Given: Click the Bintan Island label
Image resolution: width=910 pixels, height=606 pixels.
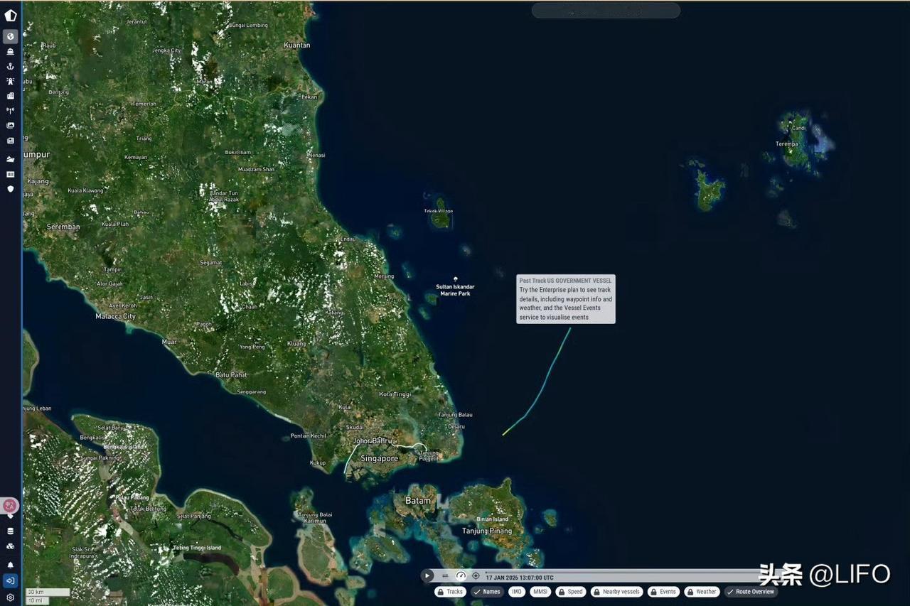Looking at the screenshot, I should click(x=492, y=519).
